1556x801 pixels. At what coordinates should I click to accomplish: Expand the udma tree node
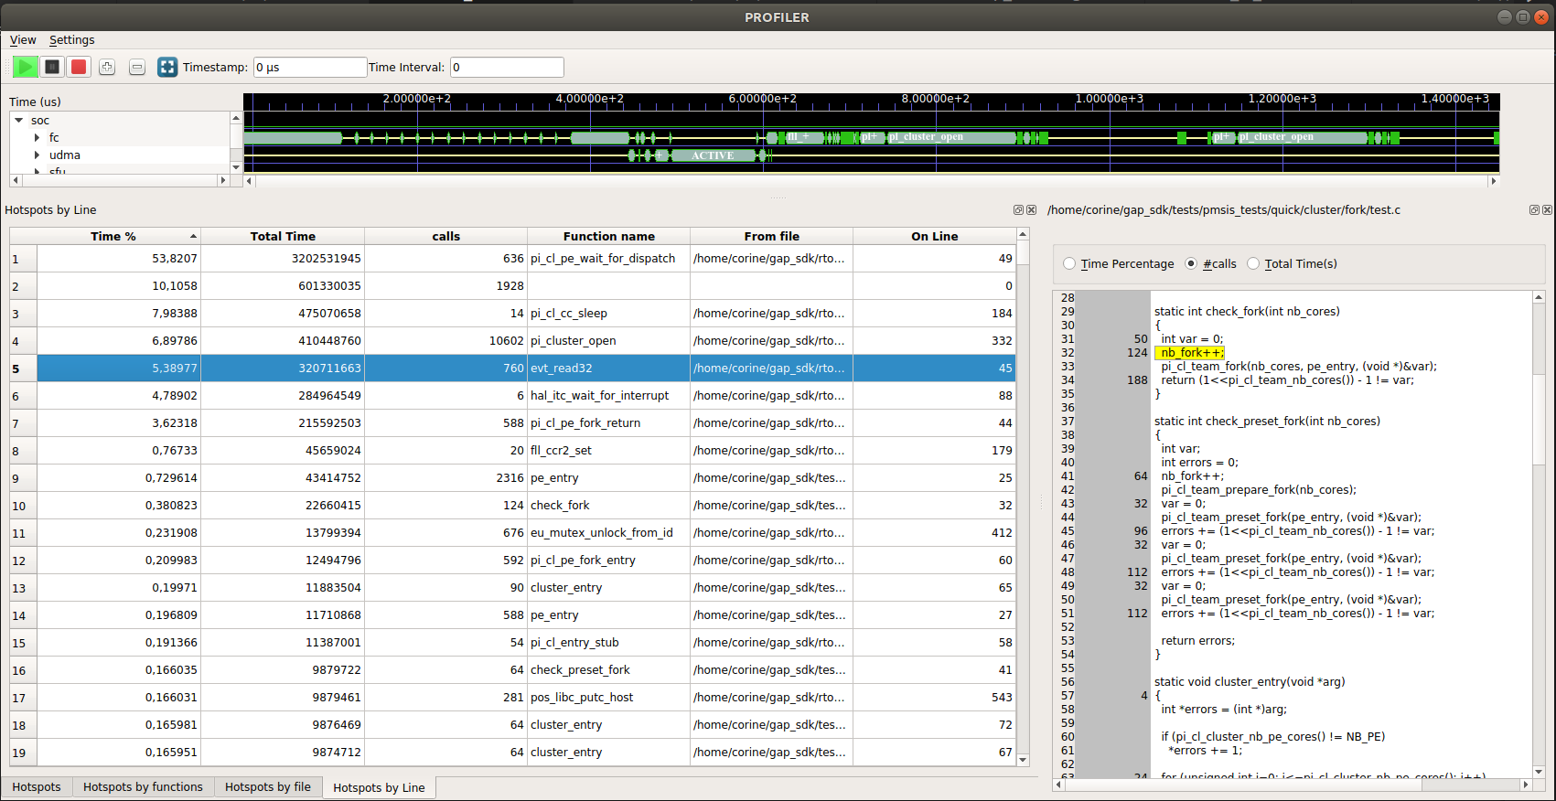pos(37,155)
